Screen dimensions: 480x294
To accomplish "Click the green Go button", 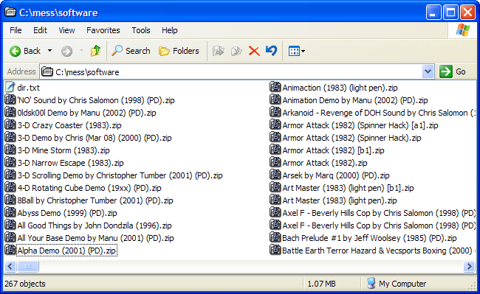I will coord(453,72).
